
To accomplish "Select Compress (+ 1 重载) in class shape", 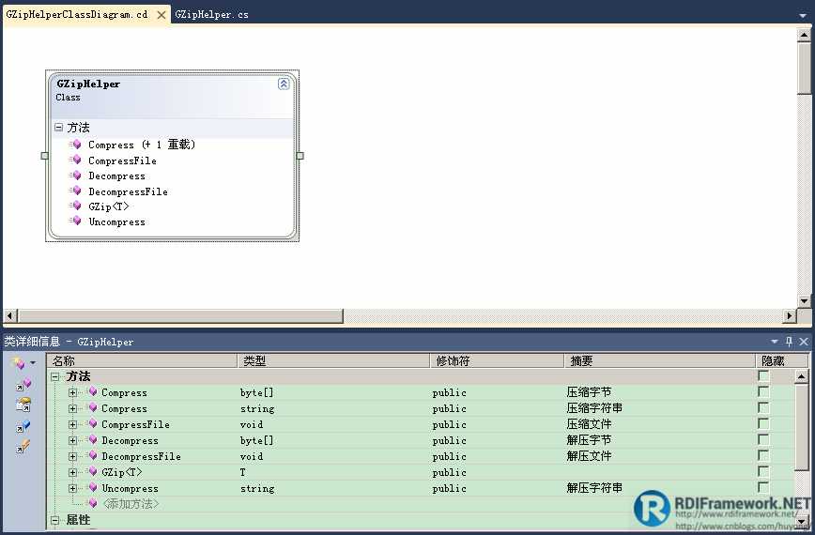I will point(142,145).
